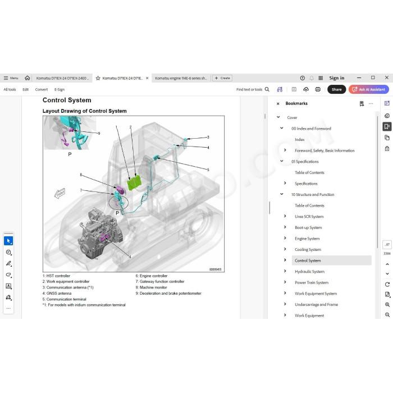Rotate the page view with rotate icon
393x393 pixels.
pyautogui.click(x=387, y=284)
